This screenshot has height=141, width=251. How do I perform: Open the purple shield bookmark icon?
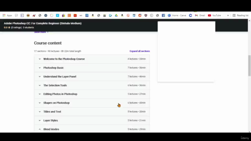coord(146,16)
